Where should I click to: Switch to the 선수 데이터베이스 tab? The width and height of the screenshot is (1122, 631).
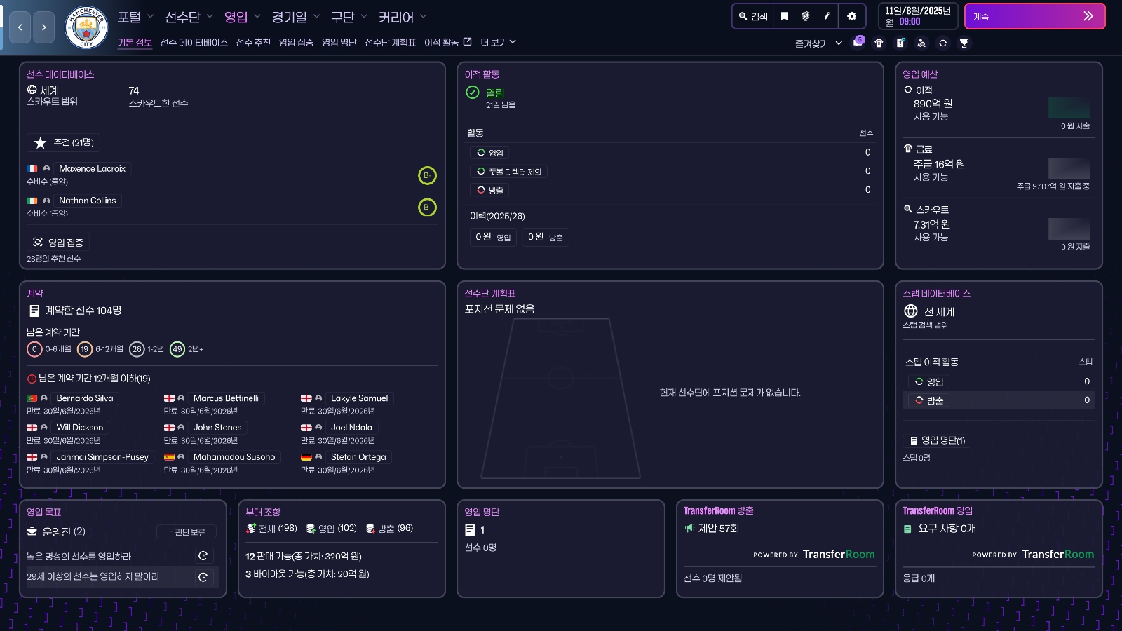point(194,43)
